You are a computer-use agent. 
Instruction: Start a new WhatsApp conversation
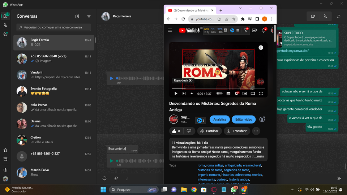[77, 16]
